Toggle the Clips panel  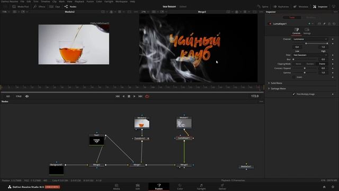(55, 7)
